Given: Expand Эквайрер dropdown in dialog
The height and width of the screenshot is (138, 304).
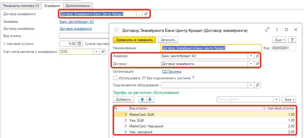Looking at the screenshot, I should tap(251, 56).
